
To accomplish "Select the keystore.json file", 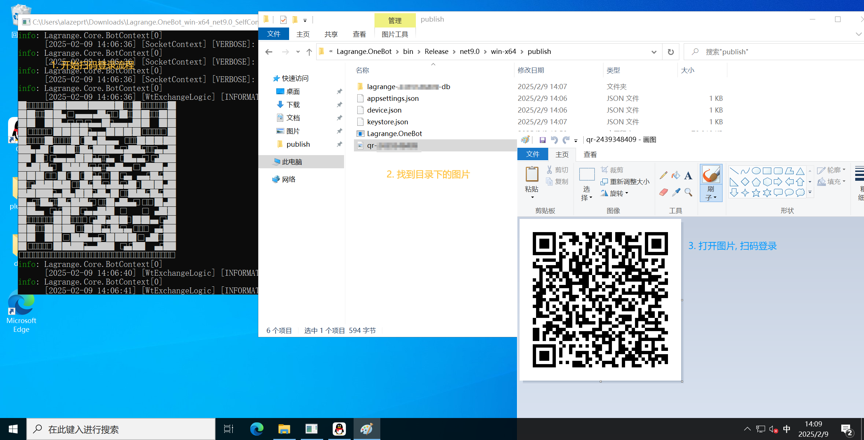I will (387, 122).
